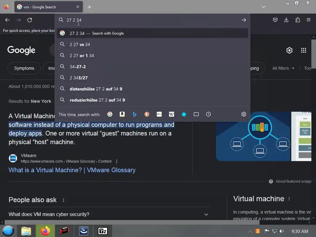Click the forward navigation arrow
Viewport: 316px width, 237px height.
19,20
